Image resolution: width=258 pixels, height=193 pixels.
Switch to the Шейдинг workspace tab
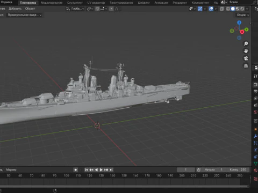tap(144, 3)
